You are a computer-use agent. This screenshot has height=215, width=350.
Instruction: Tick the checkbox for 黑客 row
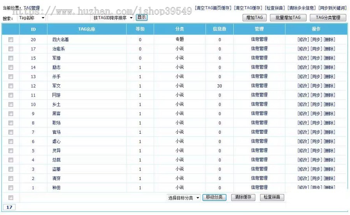[x=11, y=114]
